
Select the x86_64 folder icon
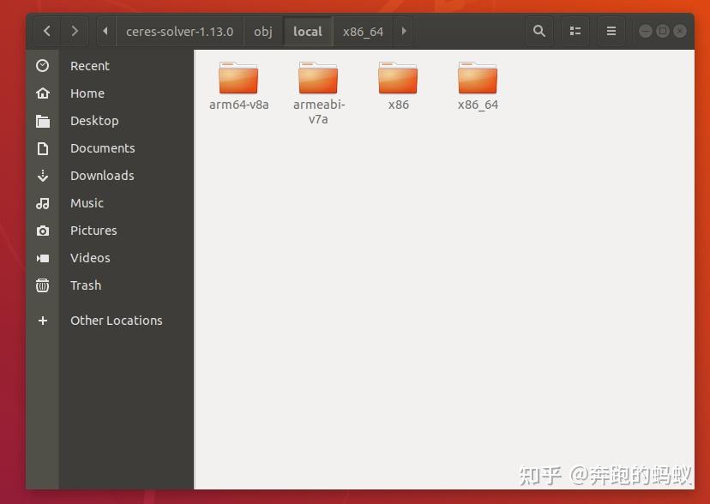coord(478,78)
